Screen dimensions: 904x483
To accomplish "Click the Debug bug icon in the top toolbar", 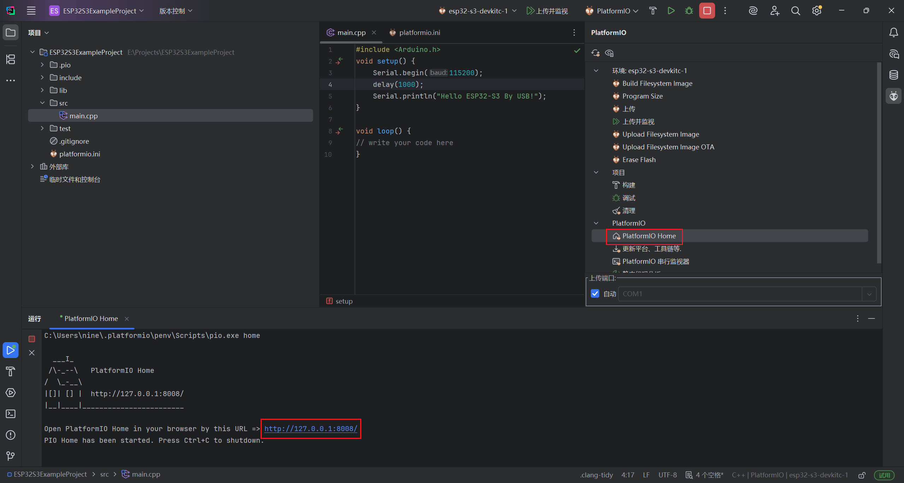I will point(689,11).
